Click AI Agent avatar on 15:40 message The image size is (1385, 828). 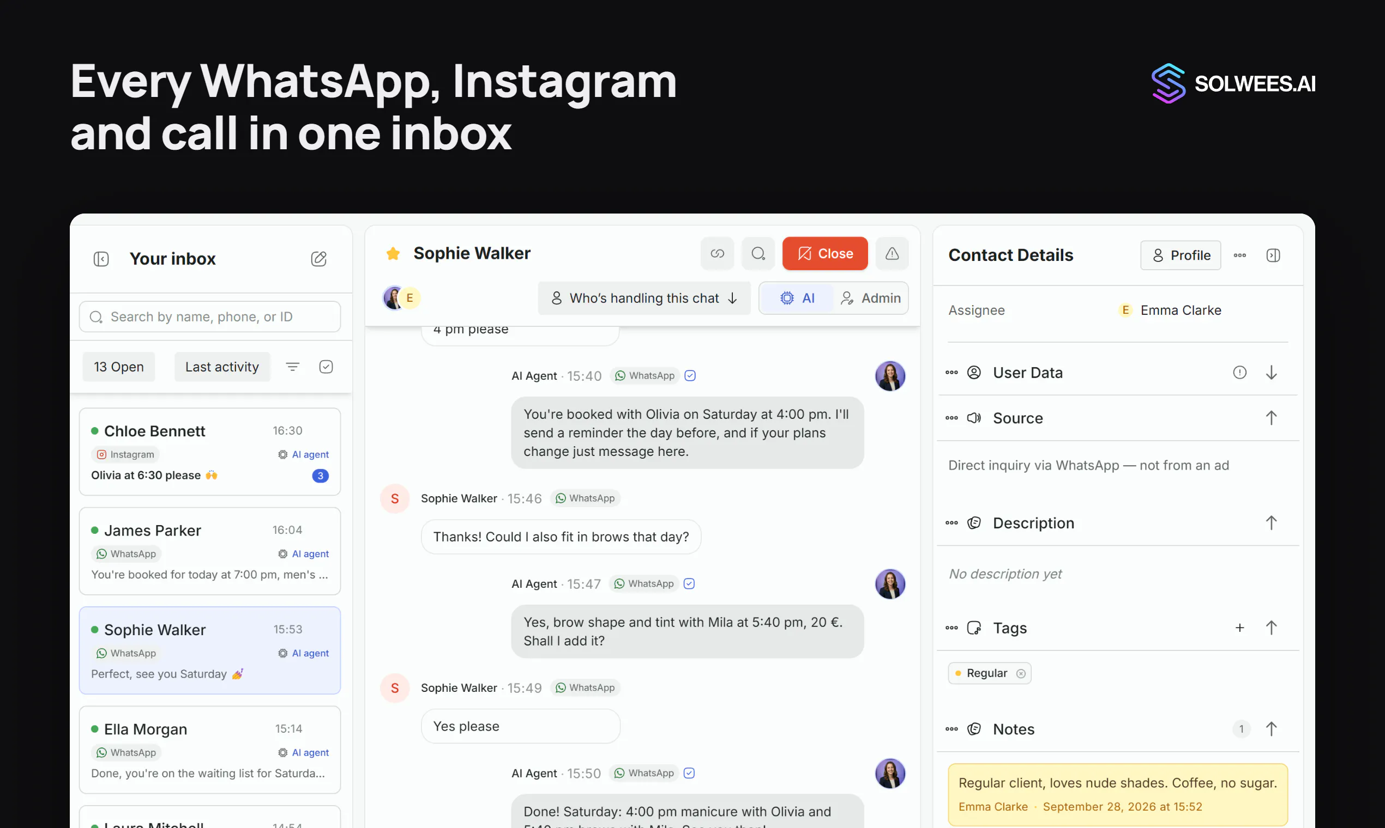(x=890, y=376)
